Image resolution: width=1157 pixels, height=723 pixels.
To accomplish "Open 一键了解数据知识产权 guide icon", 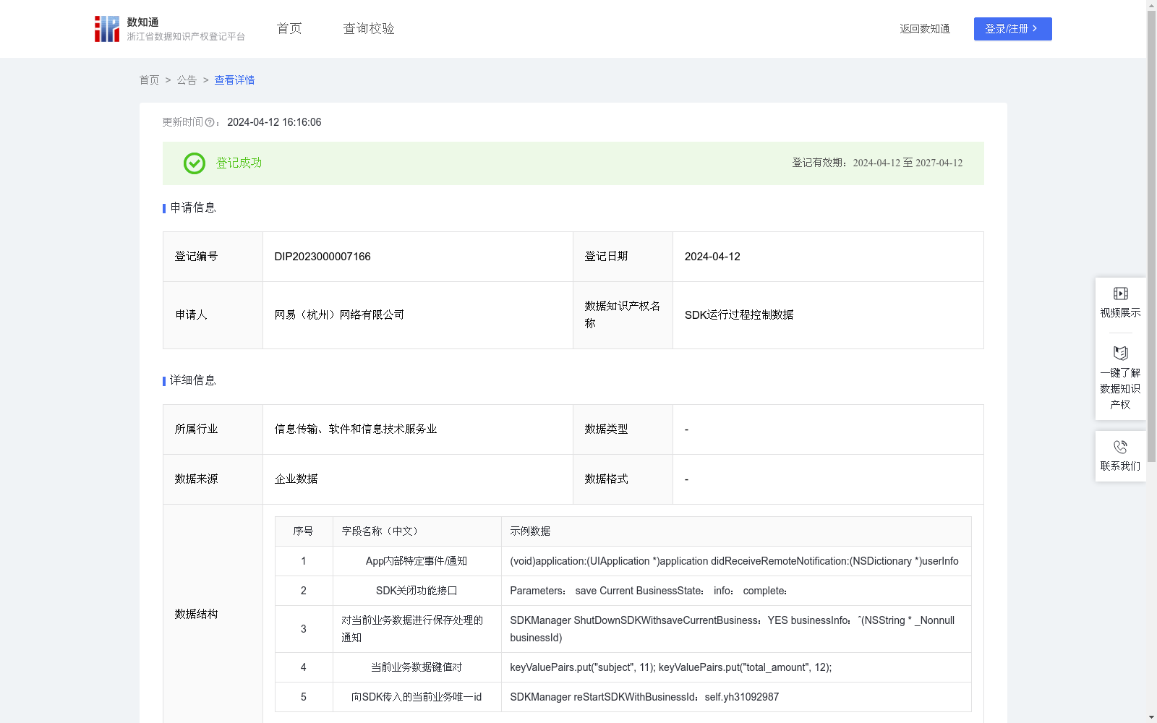I will 1120,354.
